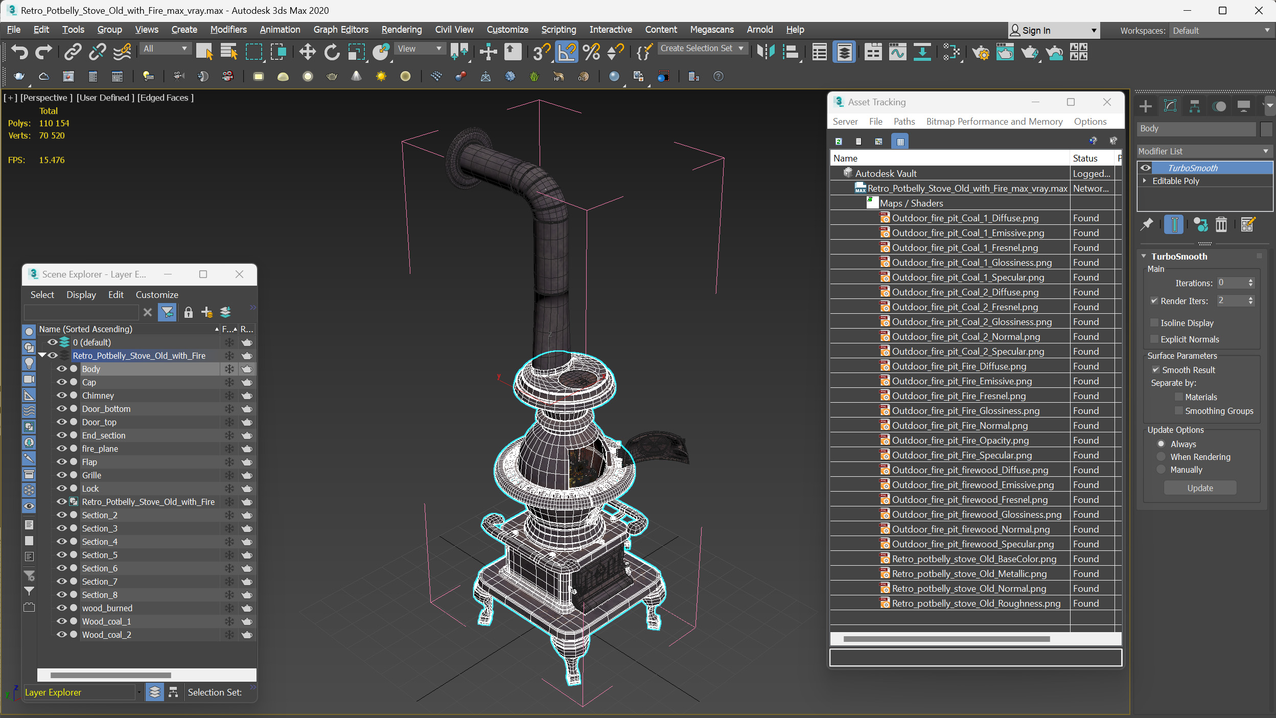Collapse the Retro_Potbelly_Stove_Old_with_Fire layer
Viewport: 1276px width, 718px height.
tap(42, 355)
